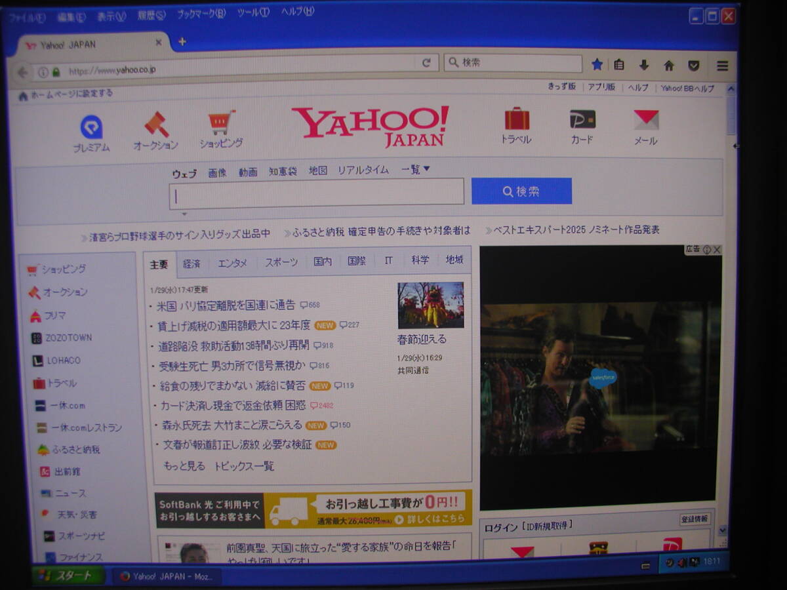This screenshot has height=590, width=787.
Task: Open the ツール menu
Action: [253, 12]
